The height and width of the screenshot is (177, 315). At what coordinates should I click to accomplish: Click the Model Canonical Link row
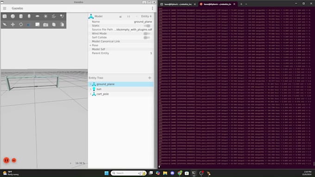click(x=121, y=41)
